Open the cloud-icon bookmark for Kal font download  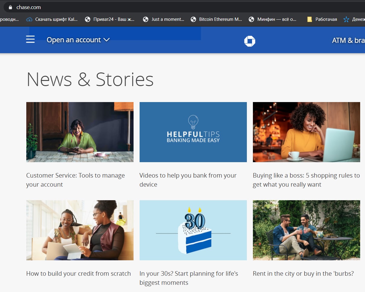[52, 19]
